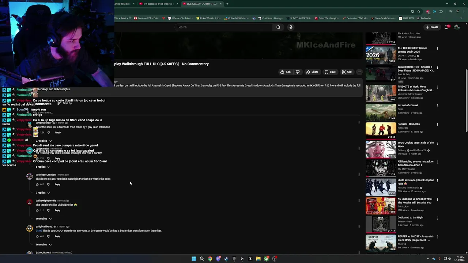
Task: Open Chrome from the taskbar
Action: (x=210, y=259)
